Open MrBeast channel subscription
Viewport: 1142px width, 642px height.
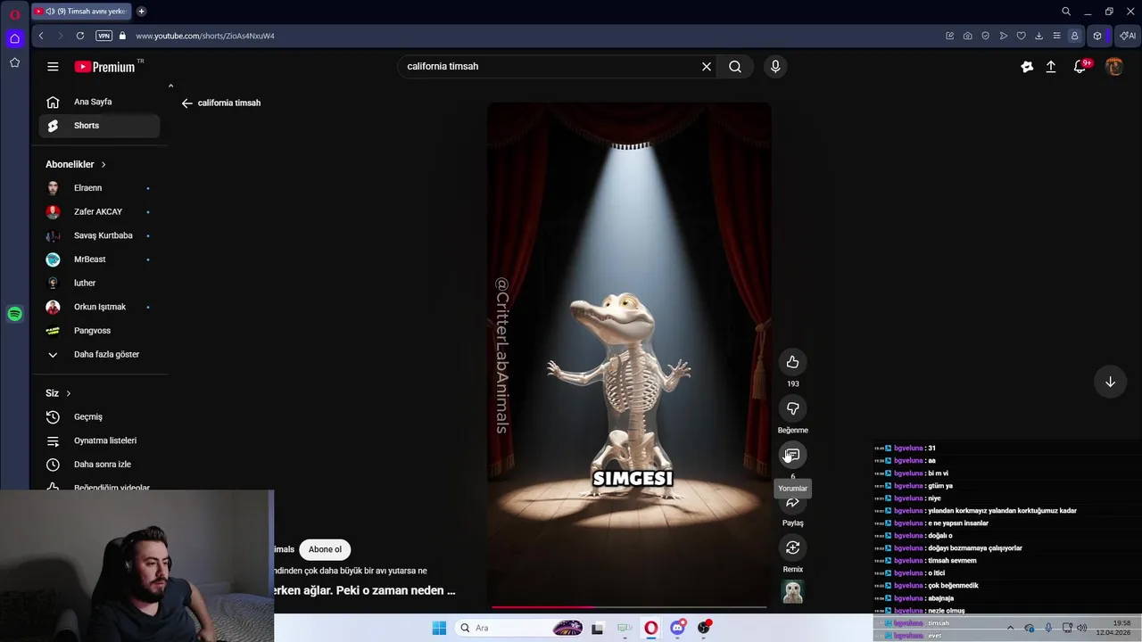99,259
